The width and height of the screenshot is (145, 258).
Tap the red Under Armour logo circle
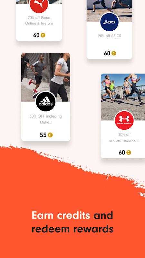tap(124, 120)
